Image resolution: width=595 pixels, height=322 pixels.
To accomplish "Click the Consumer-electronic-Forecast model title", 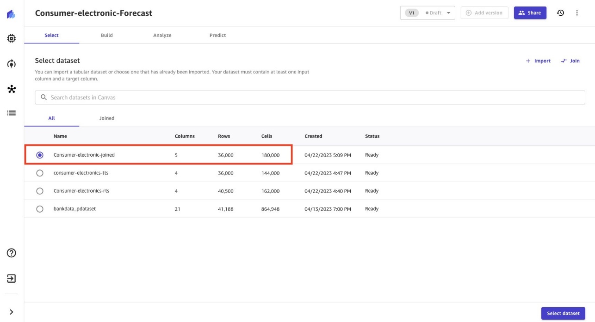I will 93,13.
